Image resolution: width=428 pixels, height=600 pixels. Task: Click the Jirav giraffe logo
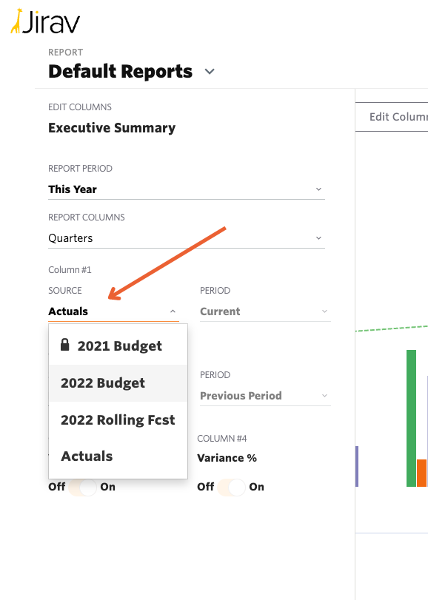[18, 23]
